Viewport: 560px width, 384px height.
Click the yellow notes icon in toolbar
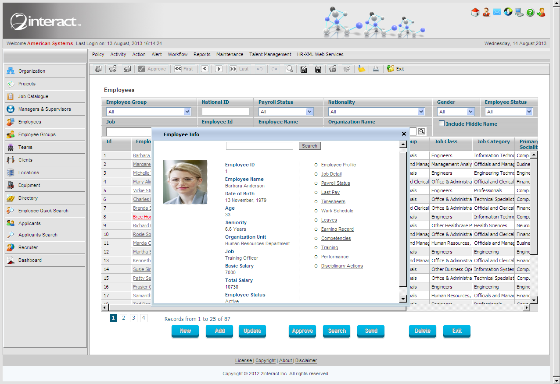click(361, 69)
